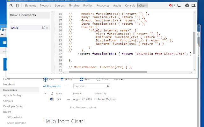Switch to the Network tab

[45, 6]
